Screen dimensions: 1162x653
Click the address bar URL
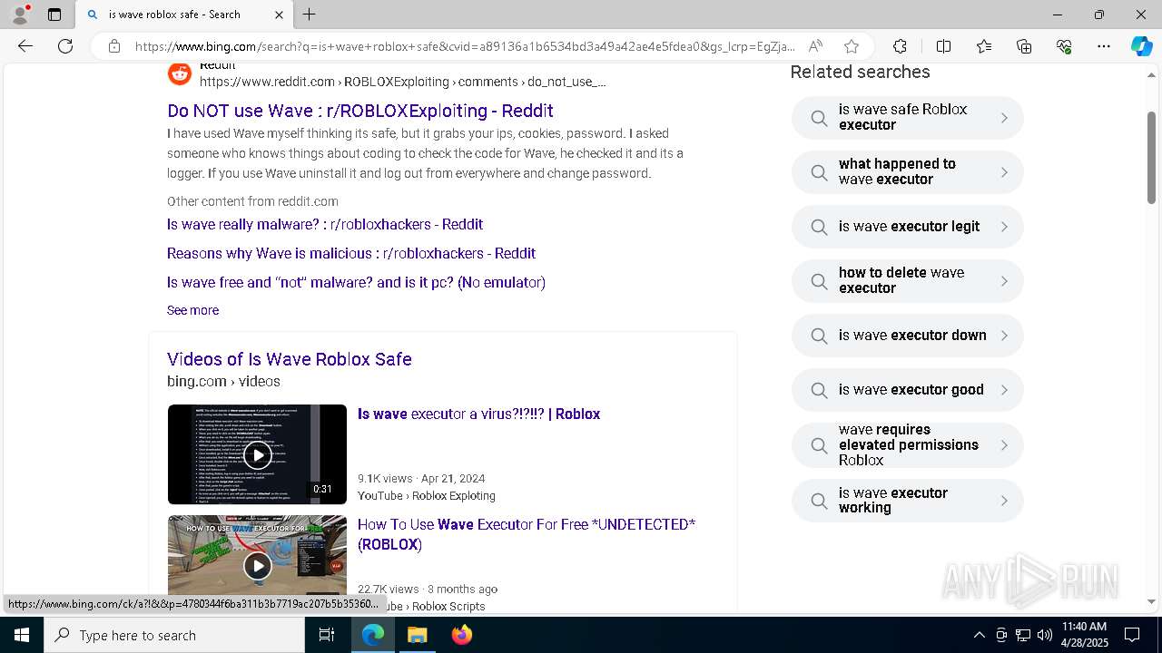point(465,46)
